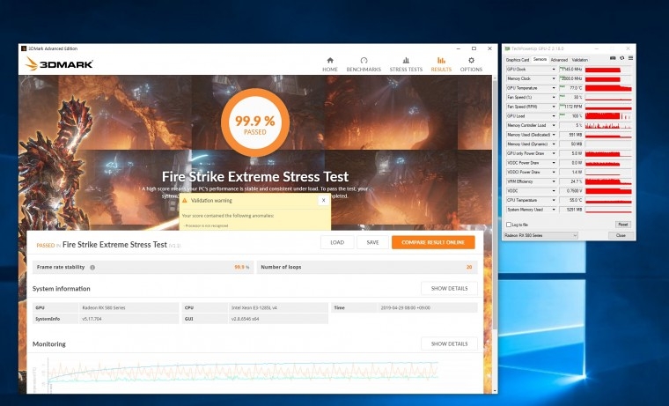Click the Fire Strike Extreme Stress Test heading
The width and height of the screenshot is (669, 406).
click(255, 177)
